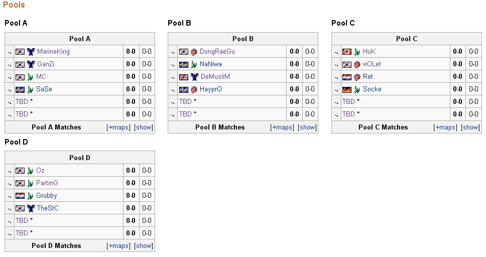
Task: Click the Protoss race icon beside MC
Action: pyautogui.click(x=31, y=77)
